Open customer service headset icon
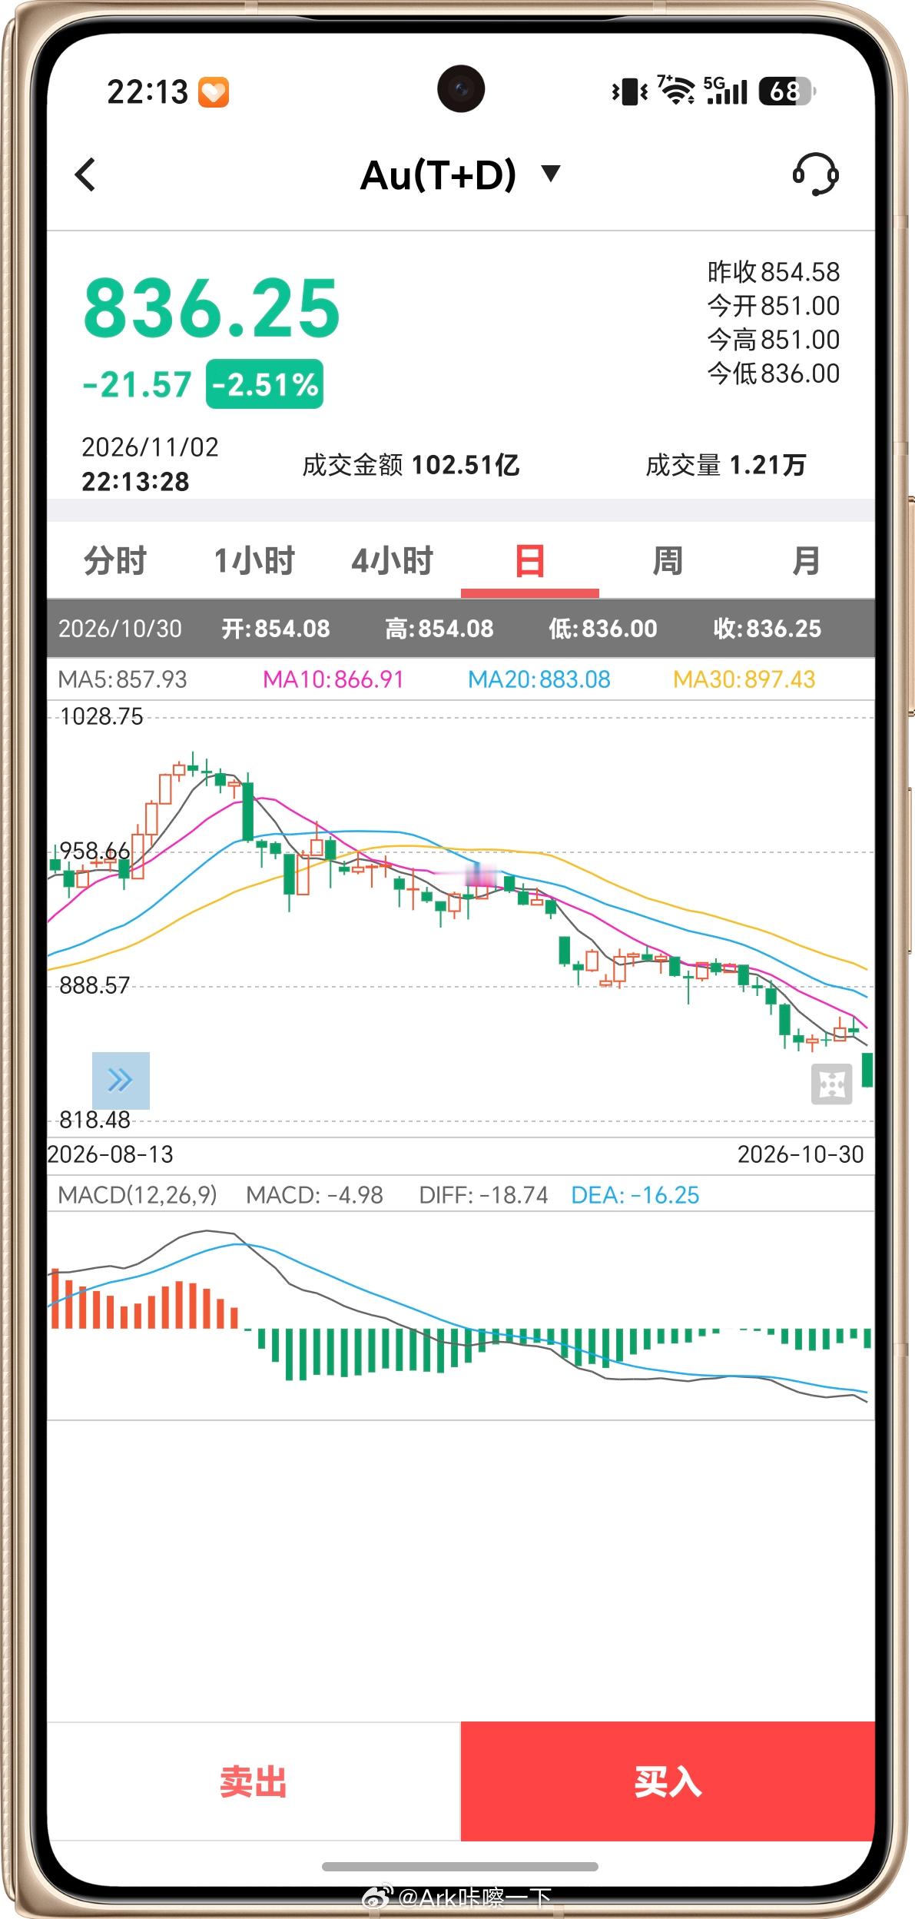 815,174
